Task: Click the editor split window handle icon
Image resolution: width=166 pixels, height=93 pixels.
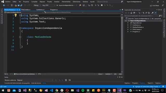Action: point(122,15)
